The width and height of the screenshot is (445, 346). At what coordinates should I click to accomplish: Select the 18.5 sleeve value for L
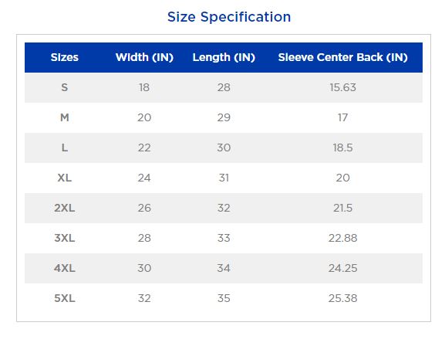(x=343, y=148)
